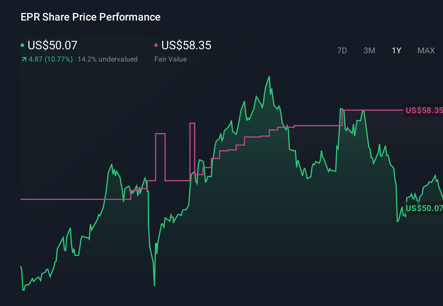The image size is (443, 306).
Task: Toggle the Fair Value series via its legend dot
Action: point(156,45)
